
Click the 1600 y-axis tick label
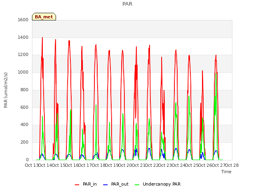23,20
